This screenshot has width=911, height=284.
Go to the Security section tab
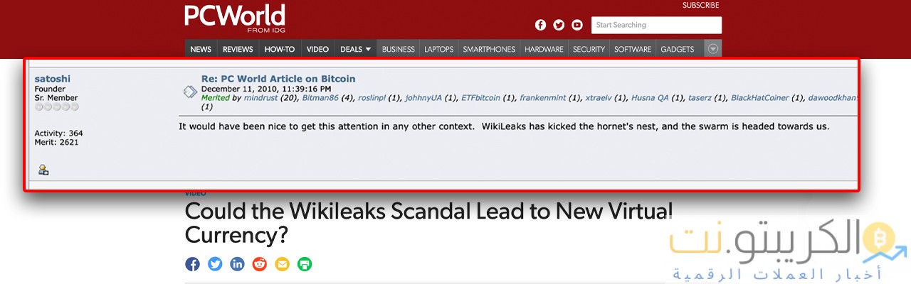[x=589, y=49]
